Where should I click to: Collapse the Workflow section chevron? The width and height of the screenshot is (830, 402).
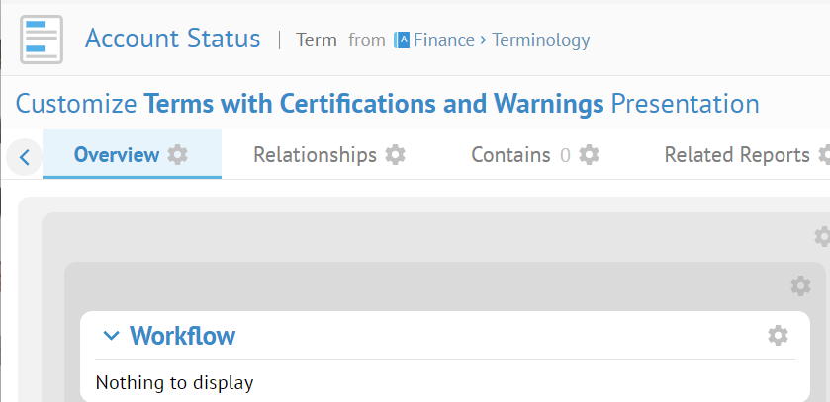tap(111, 336)
